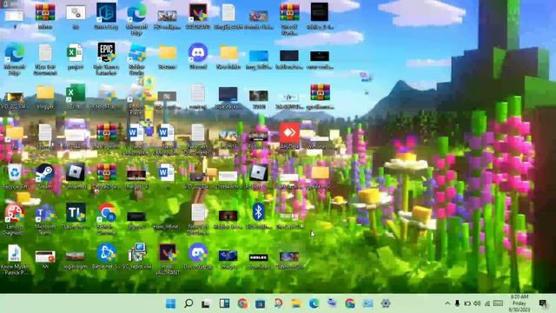Open the Windows Start button
Viewport: 556px width, 313px height.
[170, 303]
